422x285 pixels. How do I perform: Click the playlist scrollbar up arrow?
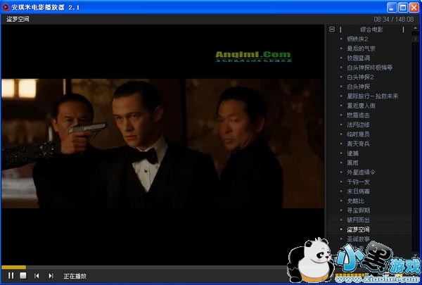click(x=415, y=28)
